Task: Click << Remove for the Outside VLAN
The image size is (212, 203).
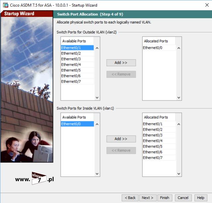Action: pos(121,74)
